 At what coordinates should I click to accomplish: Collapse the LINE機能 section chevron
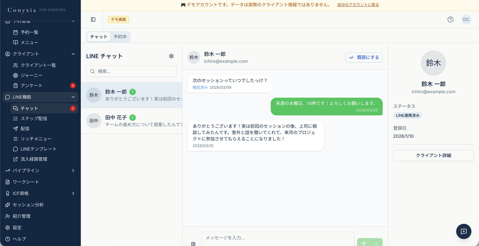click(x=73, y=97)
